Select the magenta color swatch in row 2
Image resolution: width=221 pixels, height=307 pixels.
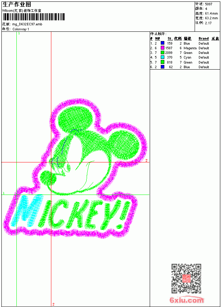[162, 48]
